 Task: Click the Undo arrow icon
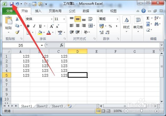pos(17,4)
